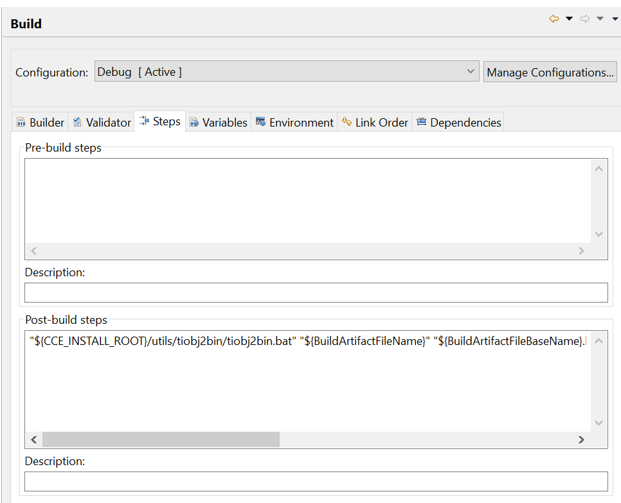The image size is (621, 503).
Task: Switch to the Steps tab
Action: (160, 121)
